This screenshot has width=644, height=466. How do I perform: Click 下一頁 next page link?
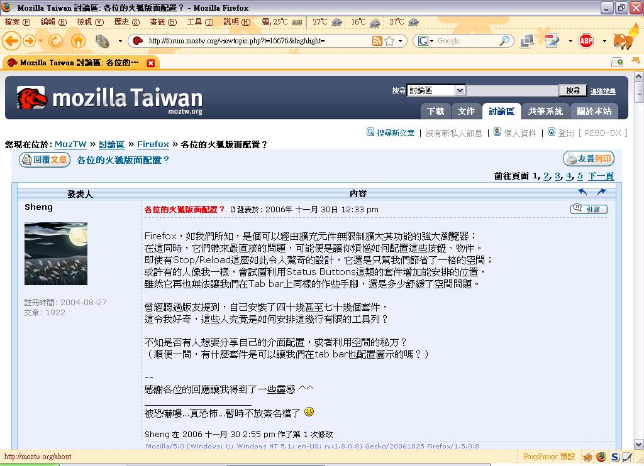click(601, 176)
